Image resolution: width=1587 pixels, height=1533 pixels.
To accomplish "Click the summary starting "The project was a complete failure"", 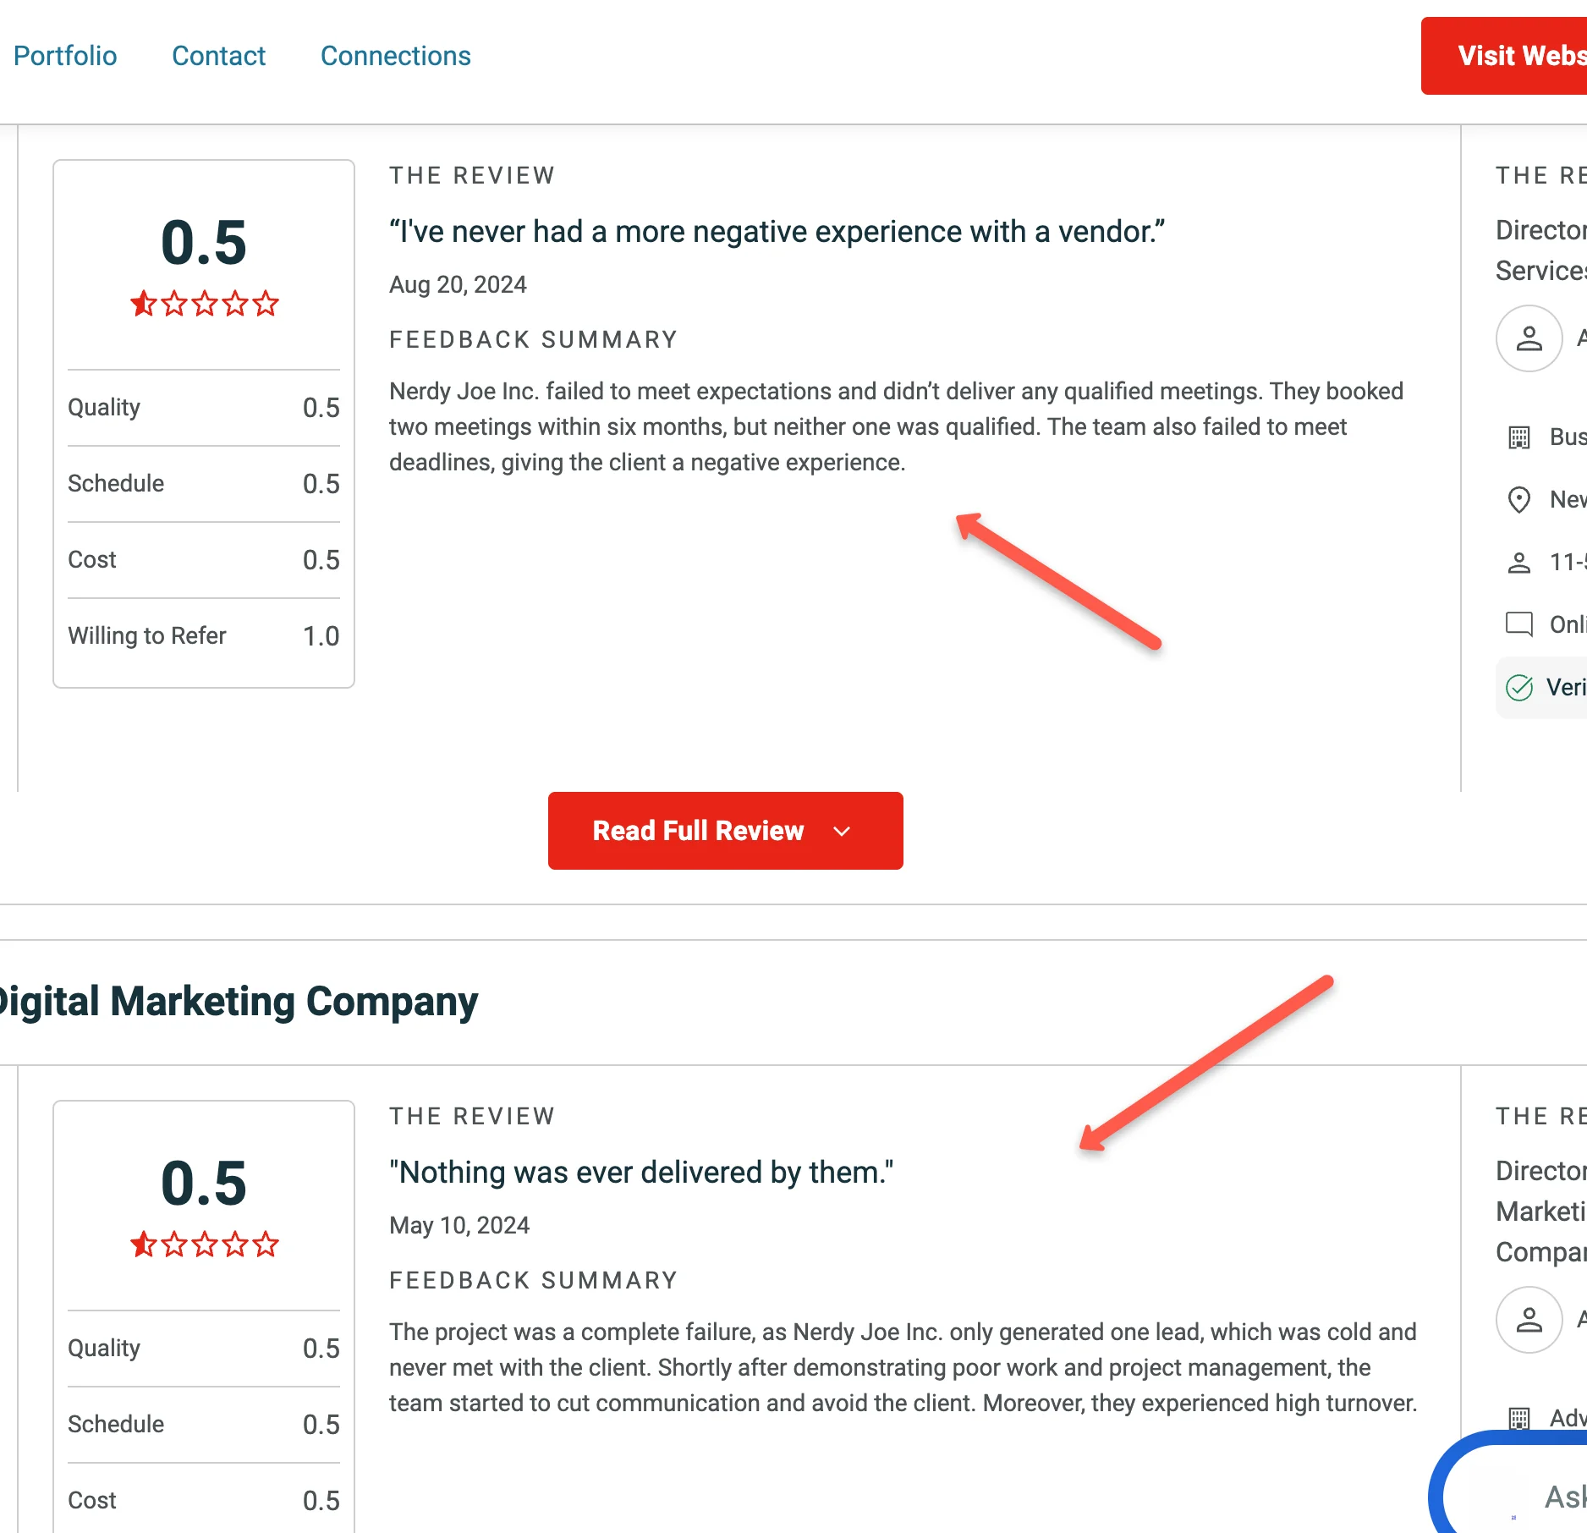I will click(903, 1367).
